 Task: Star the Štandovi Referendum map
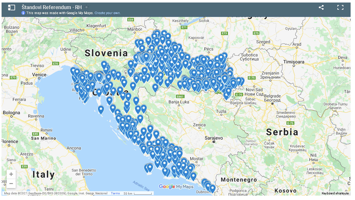coord(87,7)
